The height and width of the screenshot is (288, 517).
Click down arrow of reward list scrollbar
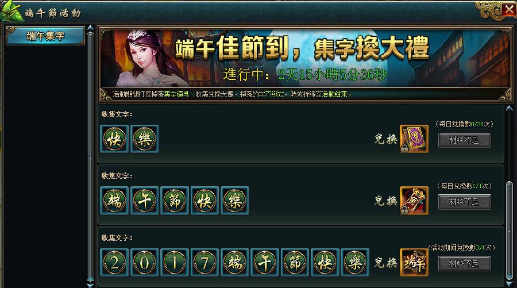510,284
